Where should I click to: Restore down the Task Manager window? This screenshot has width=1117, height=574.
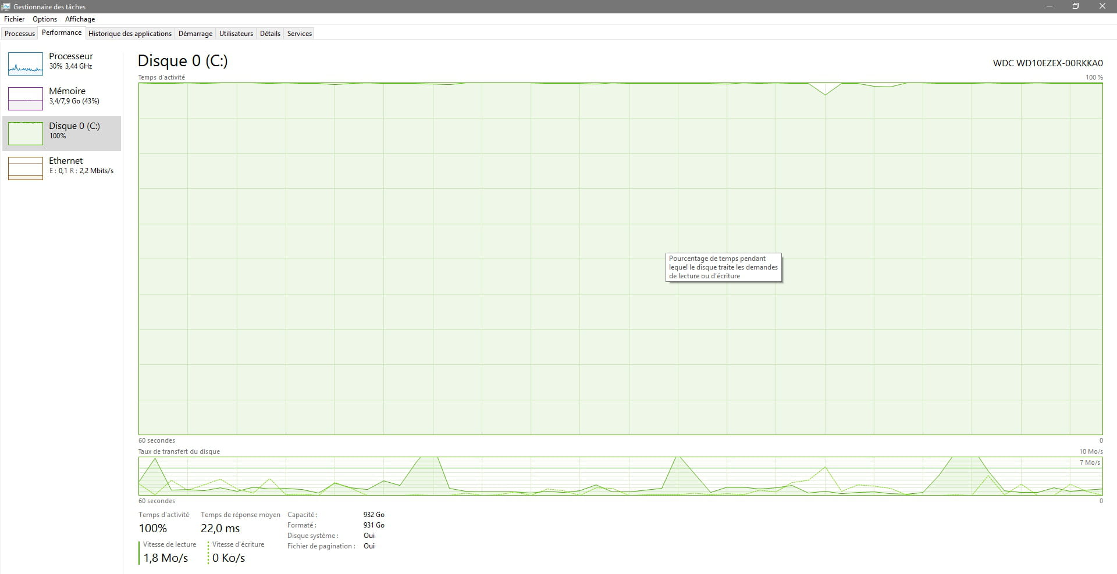[1076, 6]
